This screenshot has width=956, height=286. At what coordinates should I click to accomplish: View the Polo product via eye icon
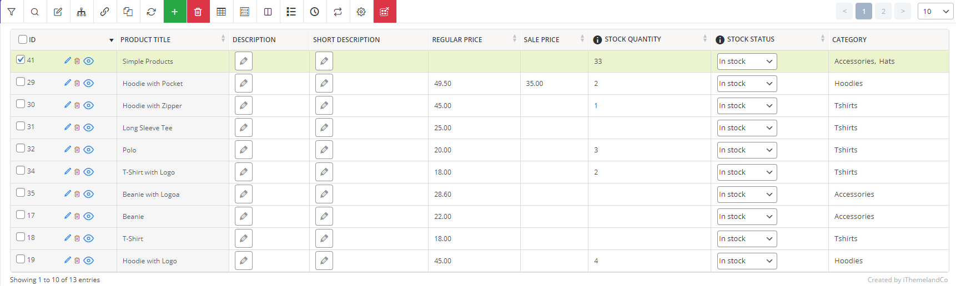click(89, 150)
